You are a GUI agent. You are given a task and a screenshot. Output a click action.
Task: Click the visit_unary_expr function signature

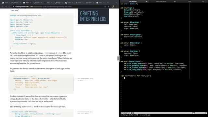point(153,70)
